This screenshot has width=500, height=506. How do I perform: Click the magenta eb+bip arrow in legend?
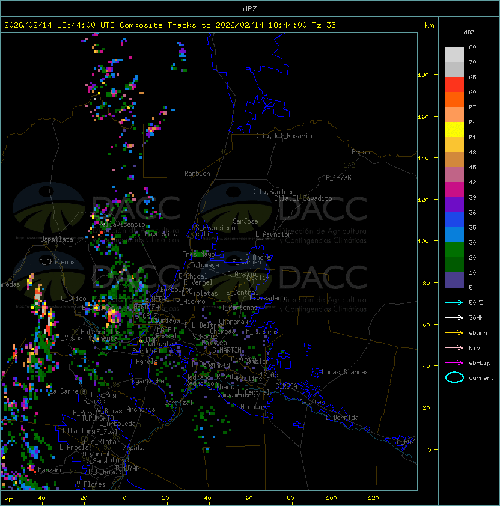click(454, 363)
